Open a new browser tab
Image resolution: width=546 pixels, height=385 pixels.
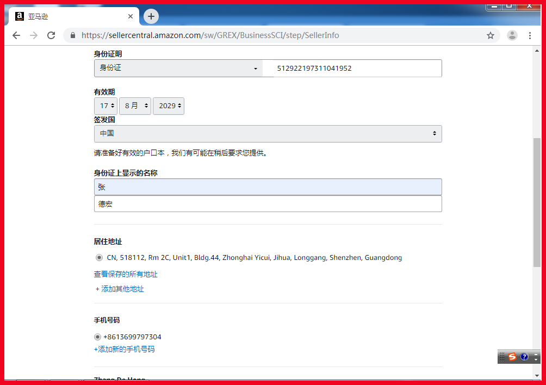click(151, 16)
